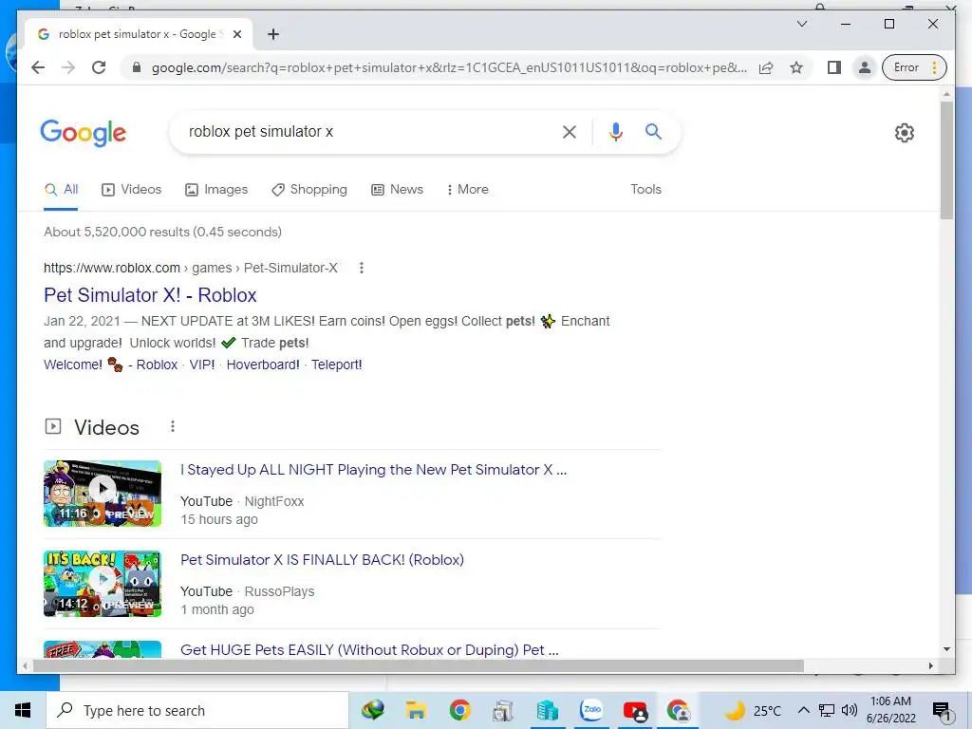The width and height of the screenshot is (972, 729).
Task: Open the Chrome side panel icon
Action: pos(834,67)
